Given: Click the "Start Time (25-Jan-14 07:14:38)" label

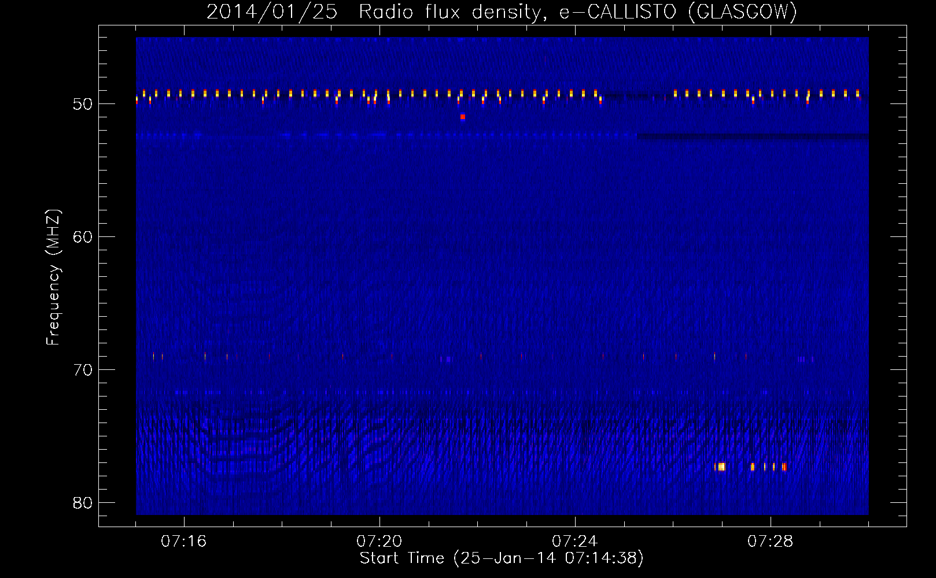Looking at the screenshot, I should tap(502, 558).
